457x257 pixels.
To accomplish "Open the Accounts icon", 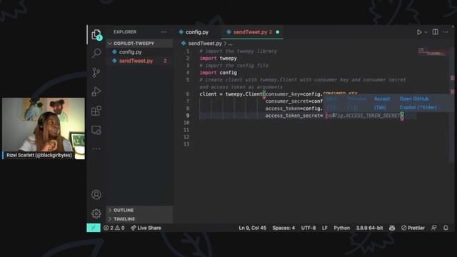I will [x=96, y=194].
